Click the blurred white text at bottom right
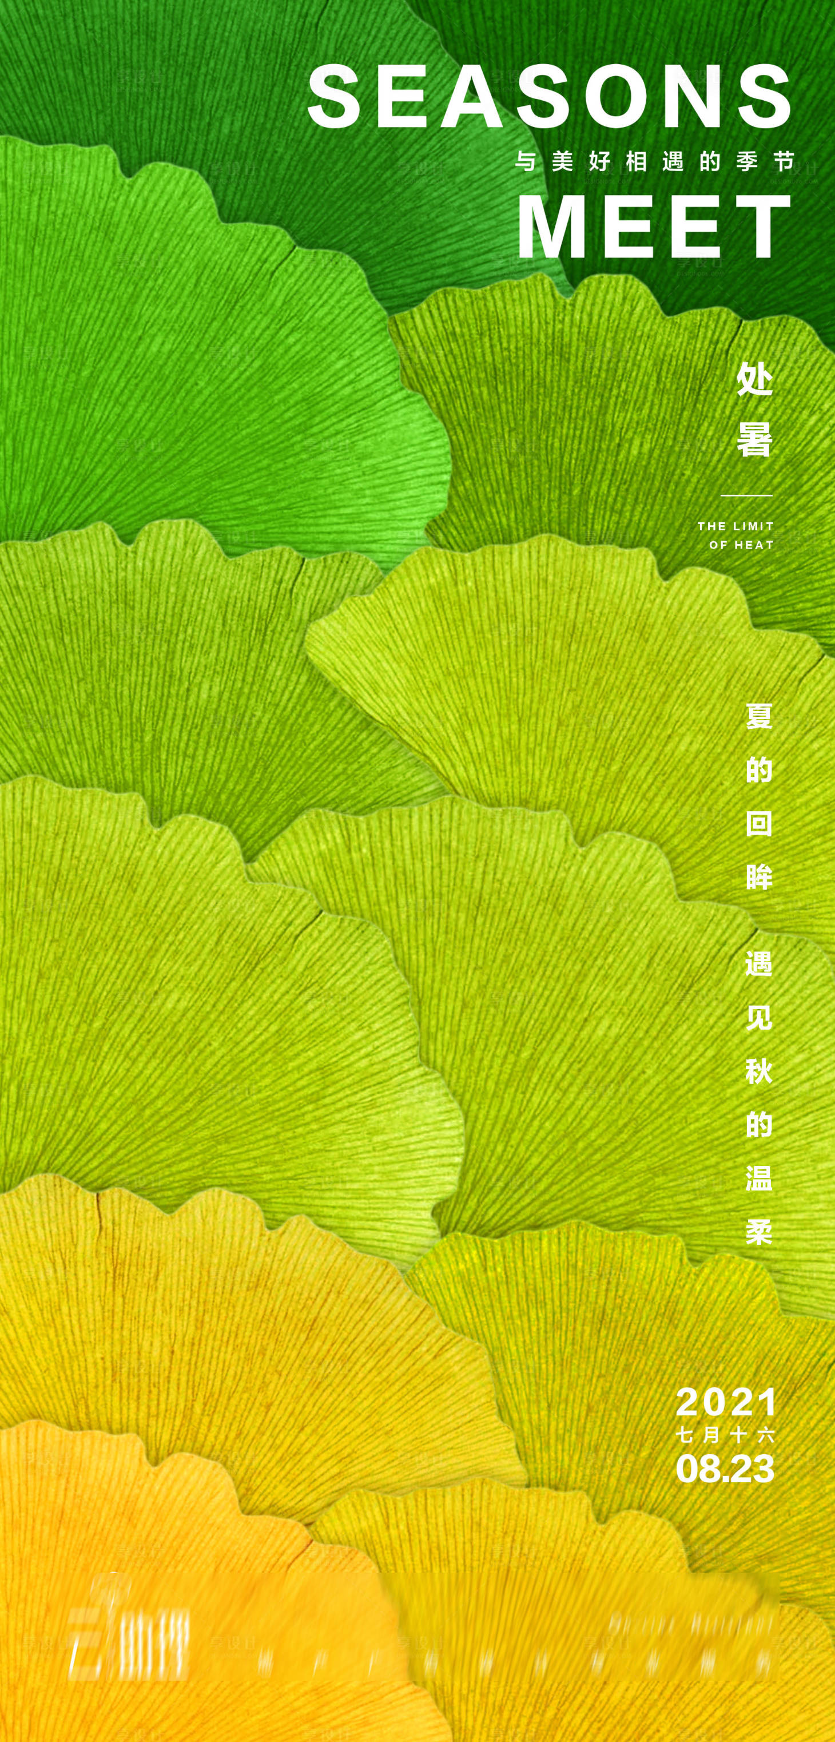Image resolution: width=835 pixels, height=1742 pixels. pos(690,1623)
